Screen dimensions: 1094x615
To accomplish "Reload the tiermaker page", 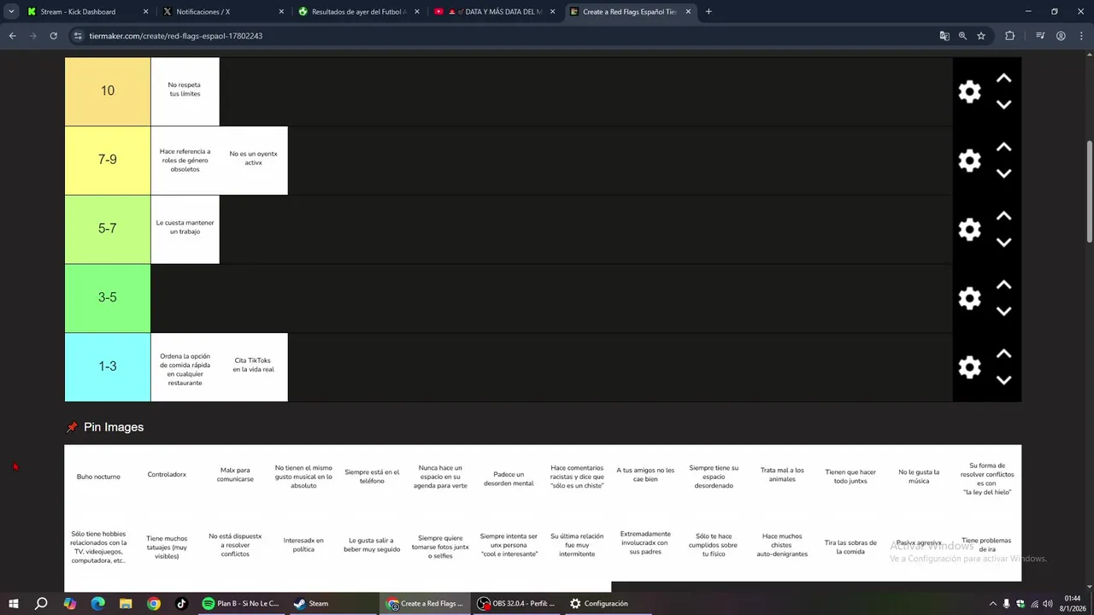I will pyautogui.click(x=53, y=36).
